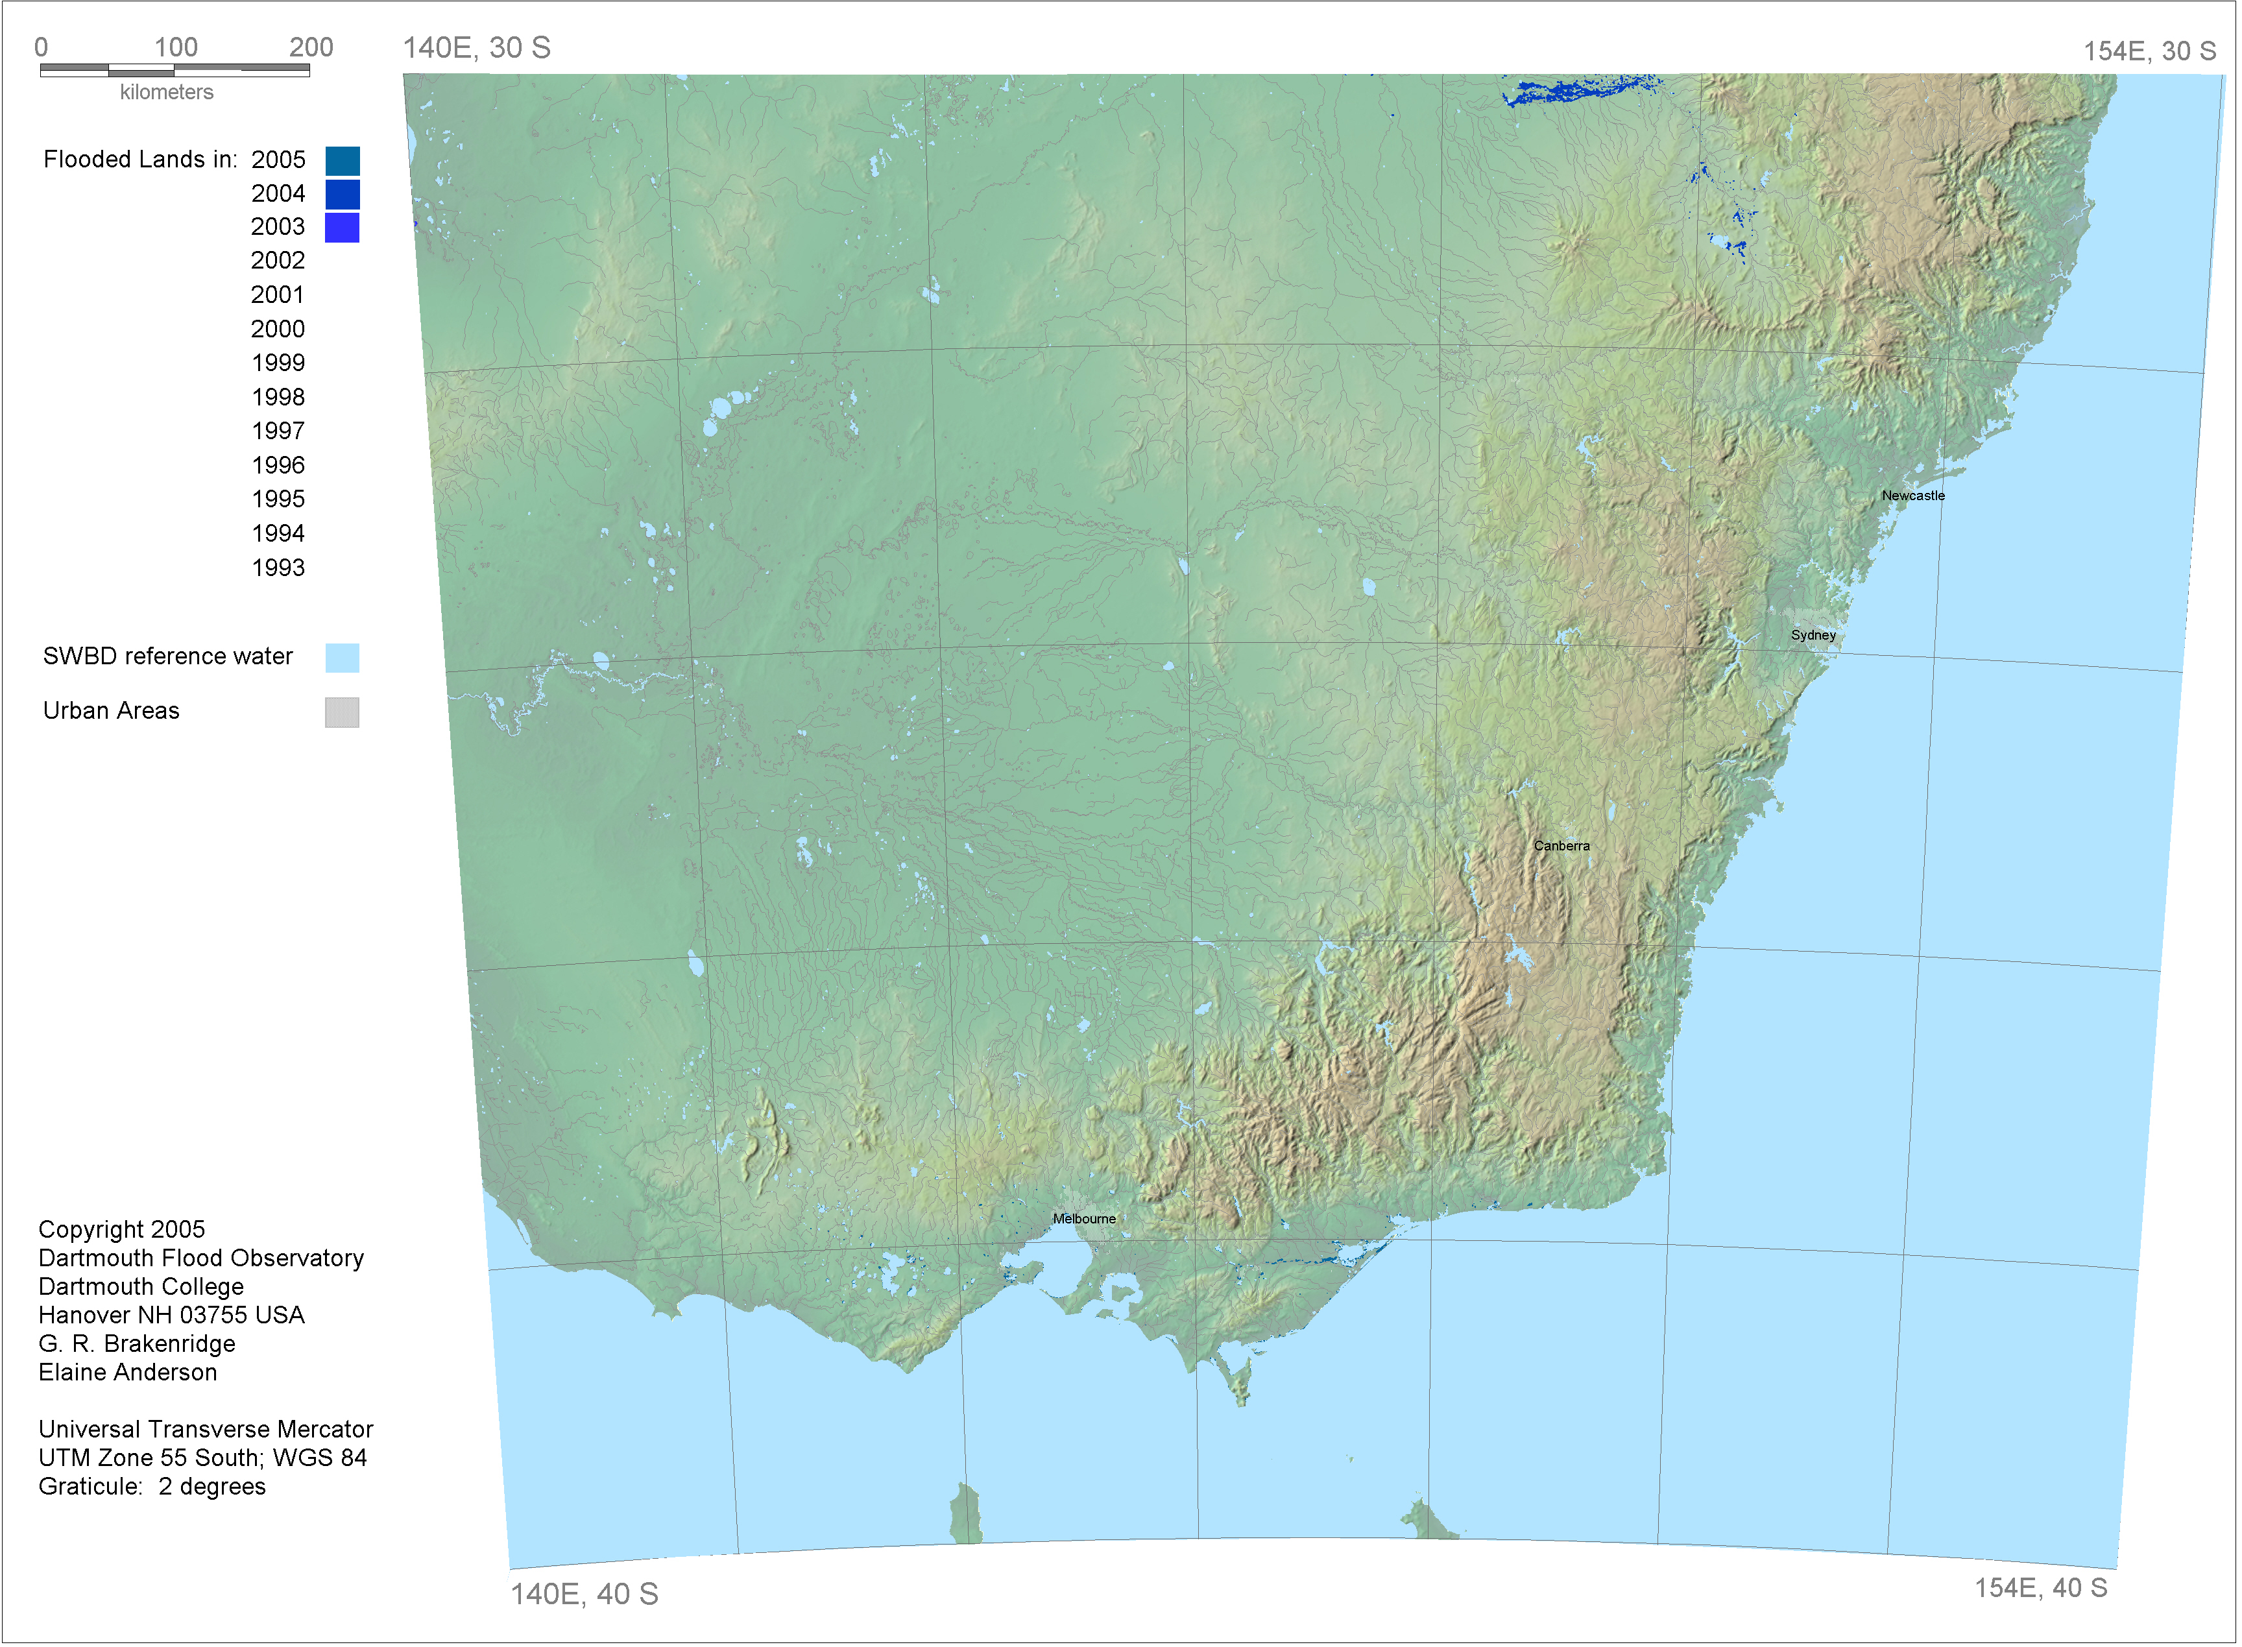Click the kilometers scale bar

[x=175, y=71]
